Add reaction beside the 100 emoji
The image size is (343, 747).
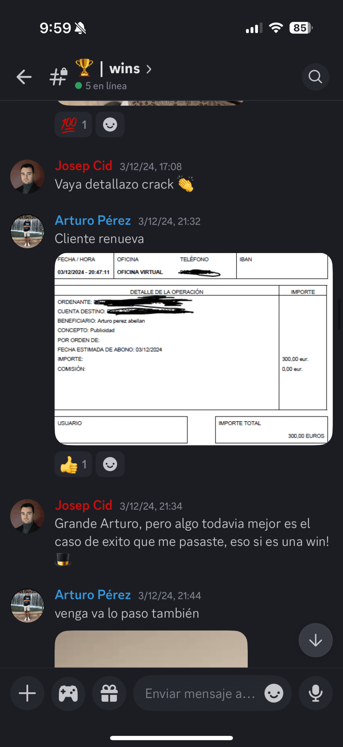110,125
